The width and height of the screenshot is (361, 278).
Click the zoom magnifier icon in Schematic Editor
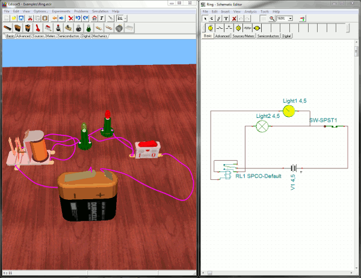(x=272, y=18)
